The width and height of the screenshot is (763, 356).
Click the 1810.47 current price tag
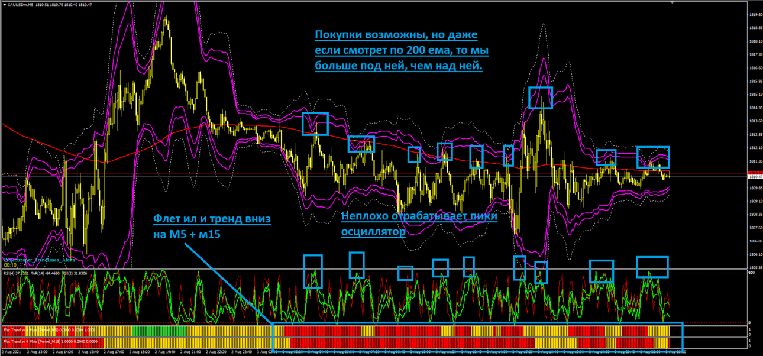[755, 177]
